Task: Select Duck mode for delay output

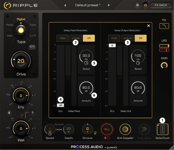Action: pos(114,38)
